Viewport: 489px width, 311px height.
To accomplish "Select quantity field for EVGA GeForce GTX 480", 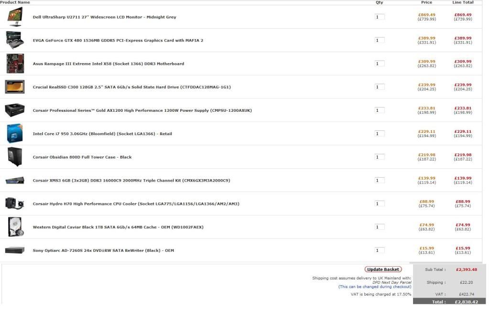I will (379, 41).
